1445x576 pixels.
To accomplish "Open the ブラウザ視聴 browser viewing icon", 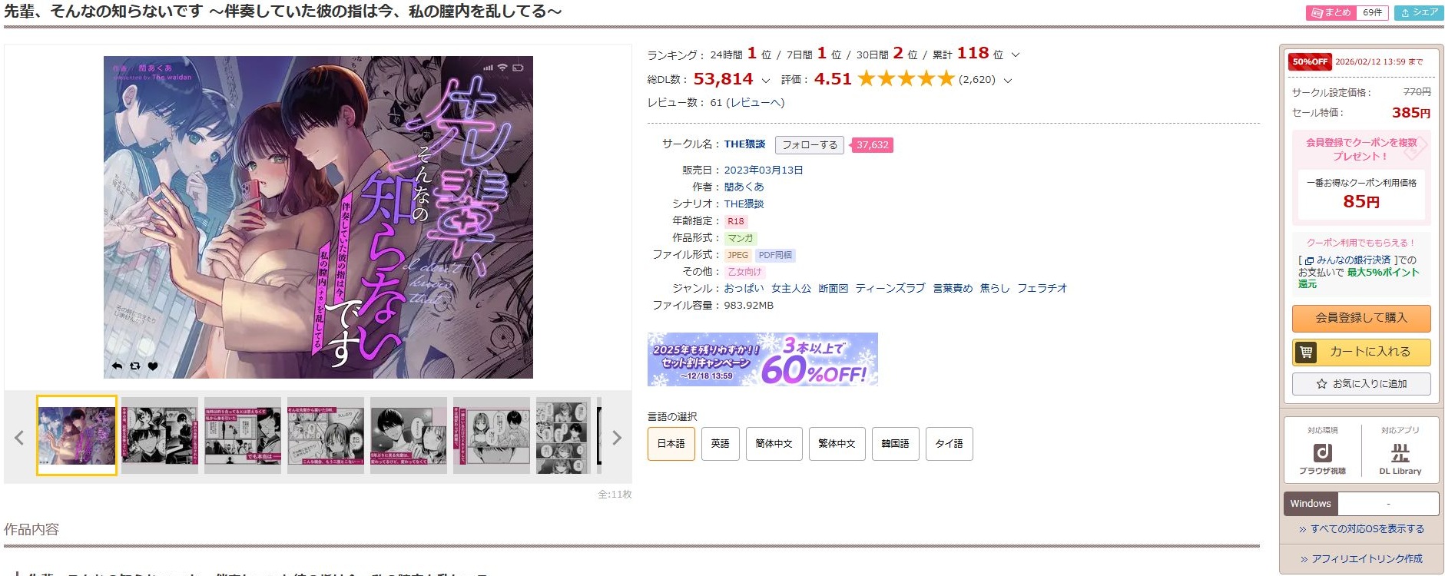I will point(1322,453).
